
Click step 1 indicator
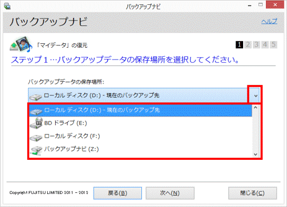[239, 44]
